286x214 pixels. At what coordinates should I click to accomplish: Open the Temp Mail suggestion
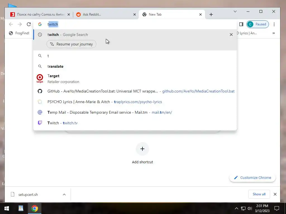pos(135,112)
